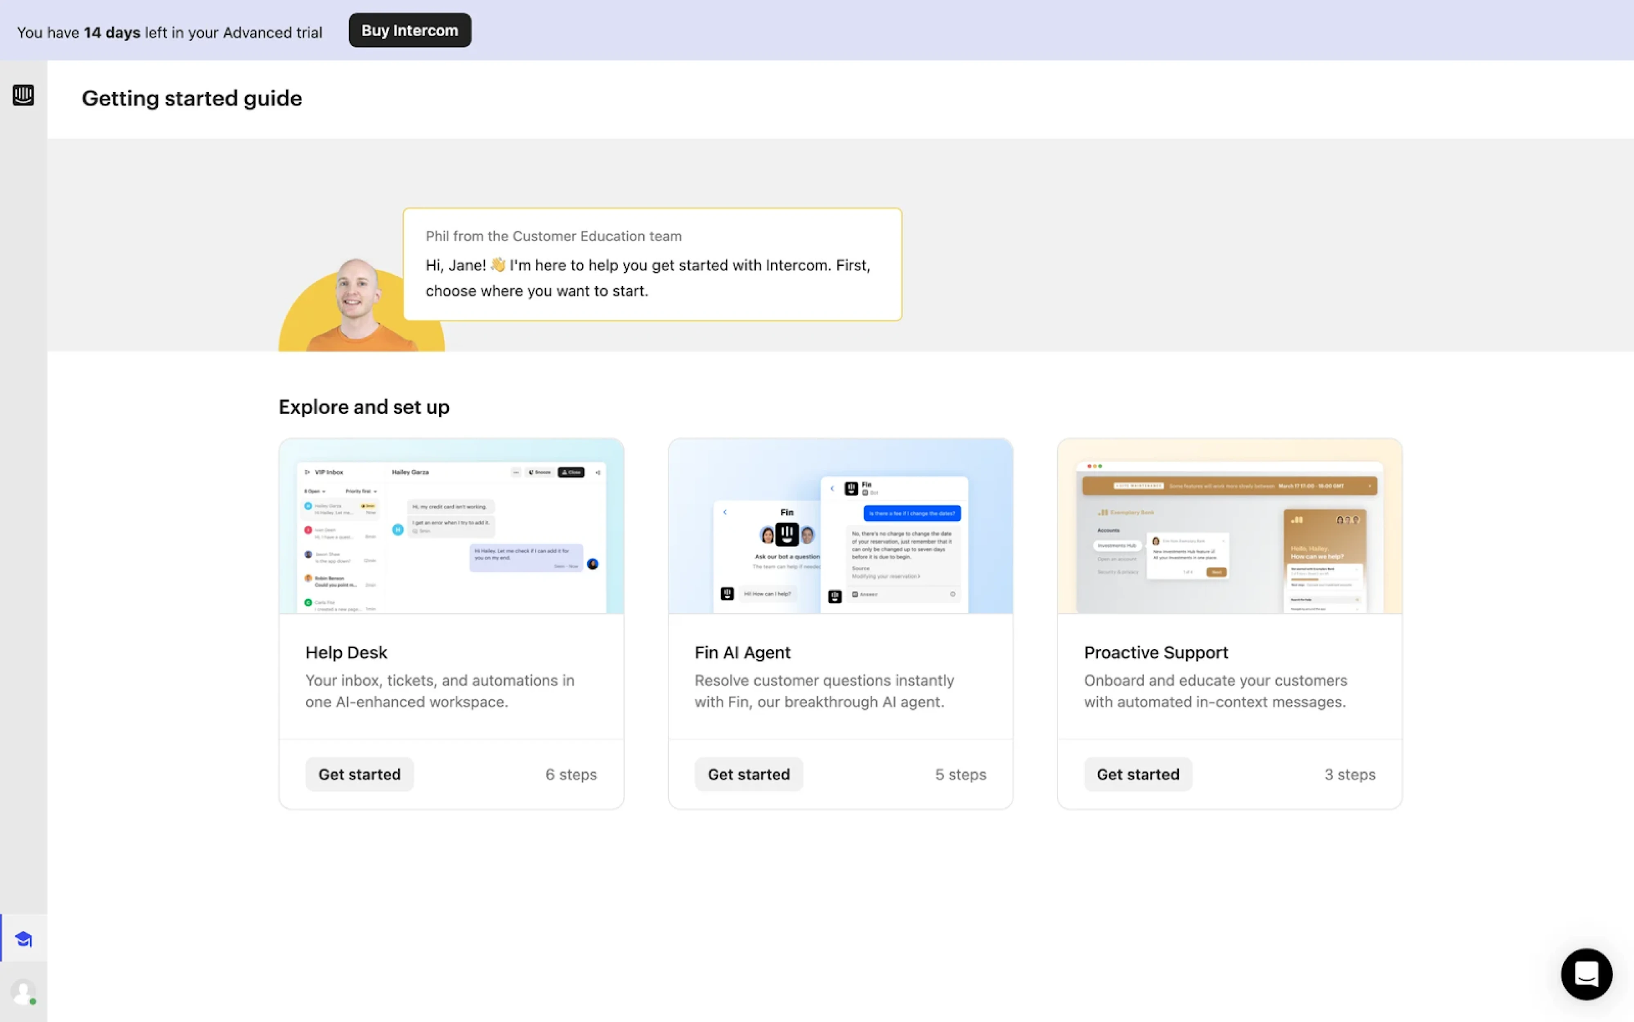Click the '5 steps' label on Fin AI Agent card
The height and width of the screenshot is (1022, 1634).
[x=960, y=774]
